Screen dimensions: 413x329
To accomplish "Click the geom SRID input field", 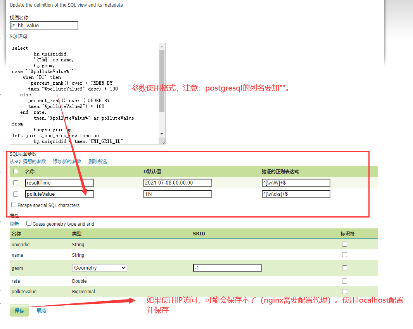I will pyautogui.click(x=227, y=268).
